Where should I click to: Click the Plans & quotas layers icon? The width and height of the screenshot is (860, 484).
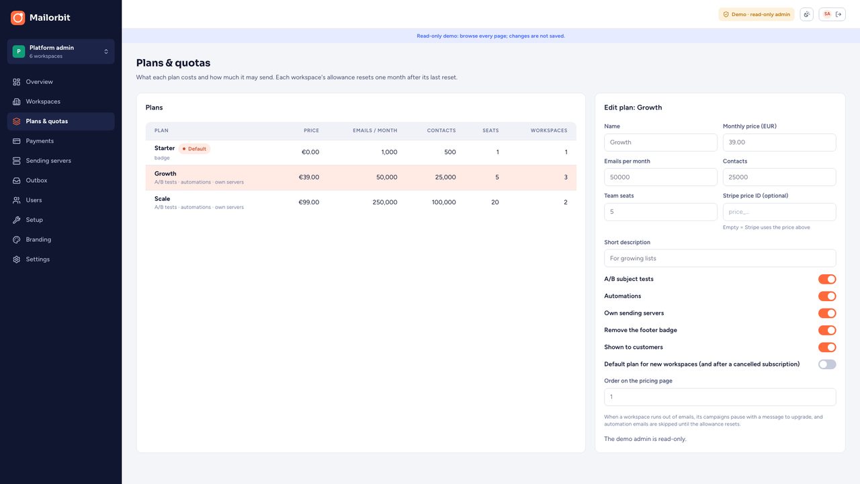coord(17,121)
